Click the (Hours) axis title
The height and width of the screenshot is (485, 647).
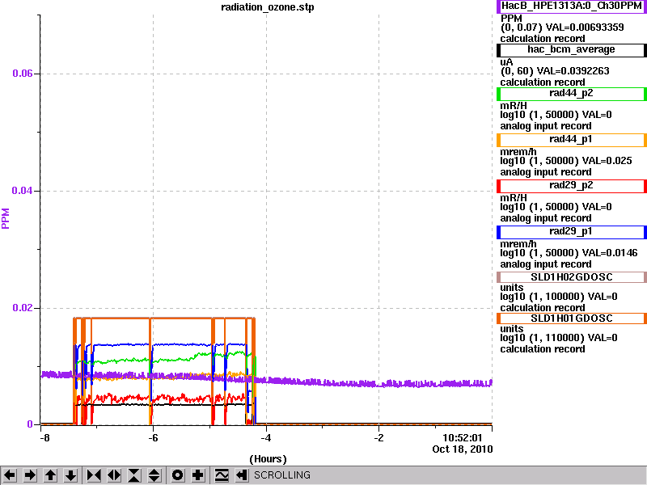point(268,459)
